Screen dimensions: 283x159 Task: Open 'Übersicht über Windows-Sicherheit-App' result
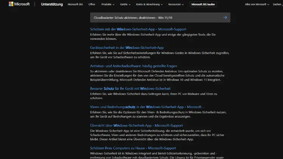tap(136, 125)
